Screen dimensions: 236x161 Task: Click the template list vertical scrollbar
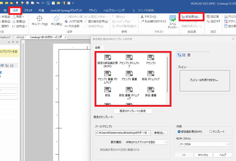tap(168, 75)
